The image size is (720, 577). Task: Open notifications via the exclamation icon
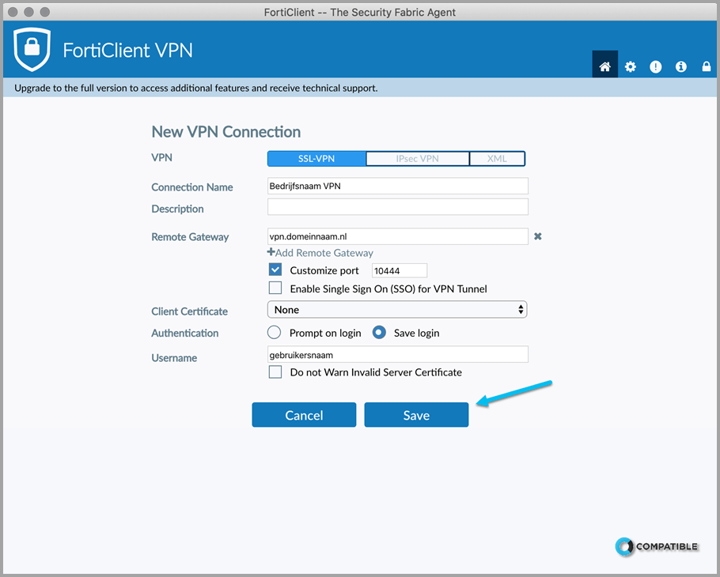point(655,67)
